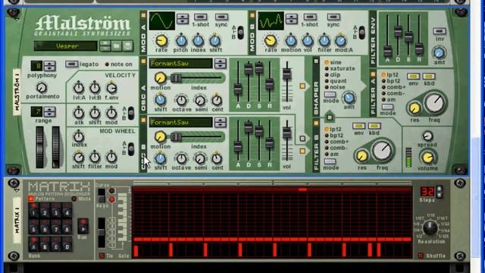Click the pitch bend wheel
The height and width of the screenshot is (273, 485).
[39, 147]
